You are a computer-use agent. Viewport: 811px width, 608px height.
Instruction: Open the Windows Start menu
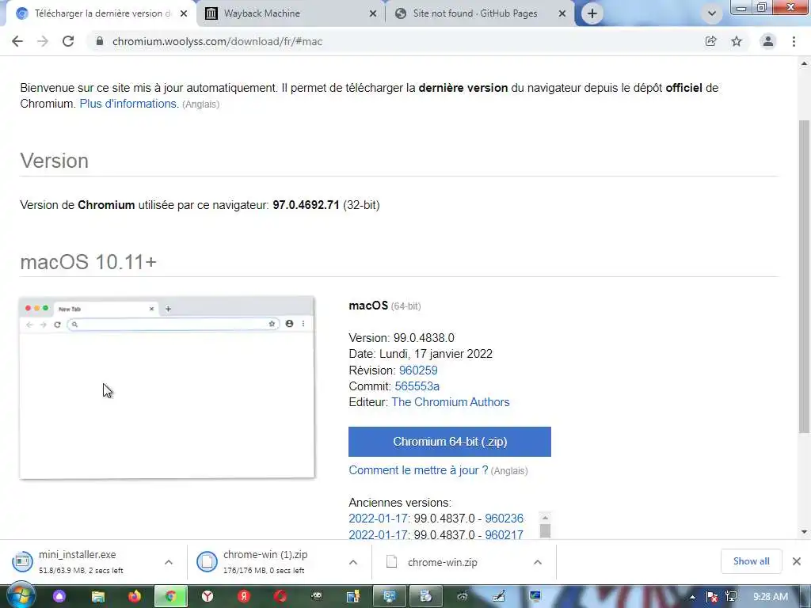pos(21,596)
